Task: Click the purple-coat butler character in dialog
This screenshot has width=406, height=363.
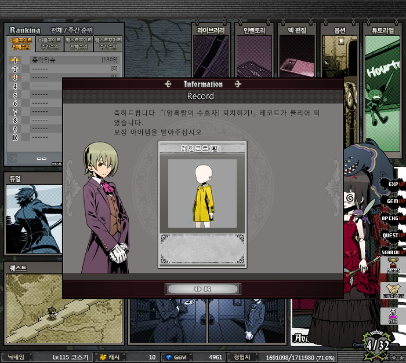Action: point(106,208)
